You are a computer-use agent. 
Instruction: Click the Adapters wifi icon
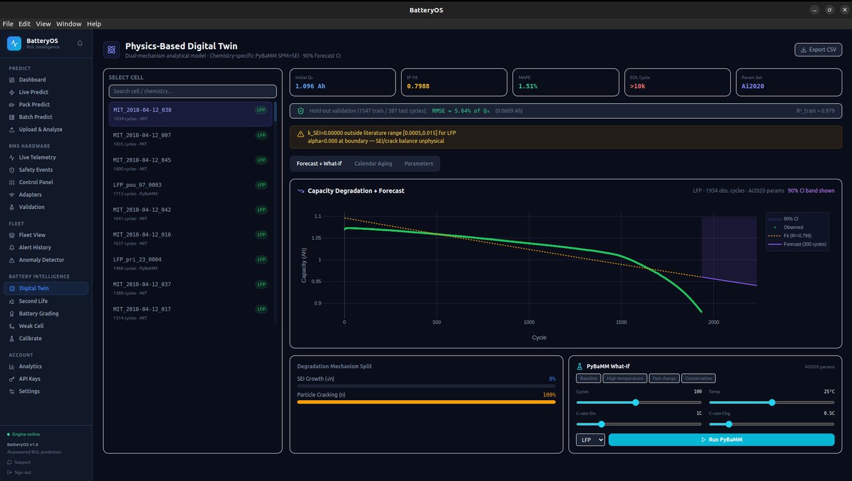[12, 195]
